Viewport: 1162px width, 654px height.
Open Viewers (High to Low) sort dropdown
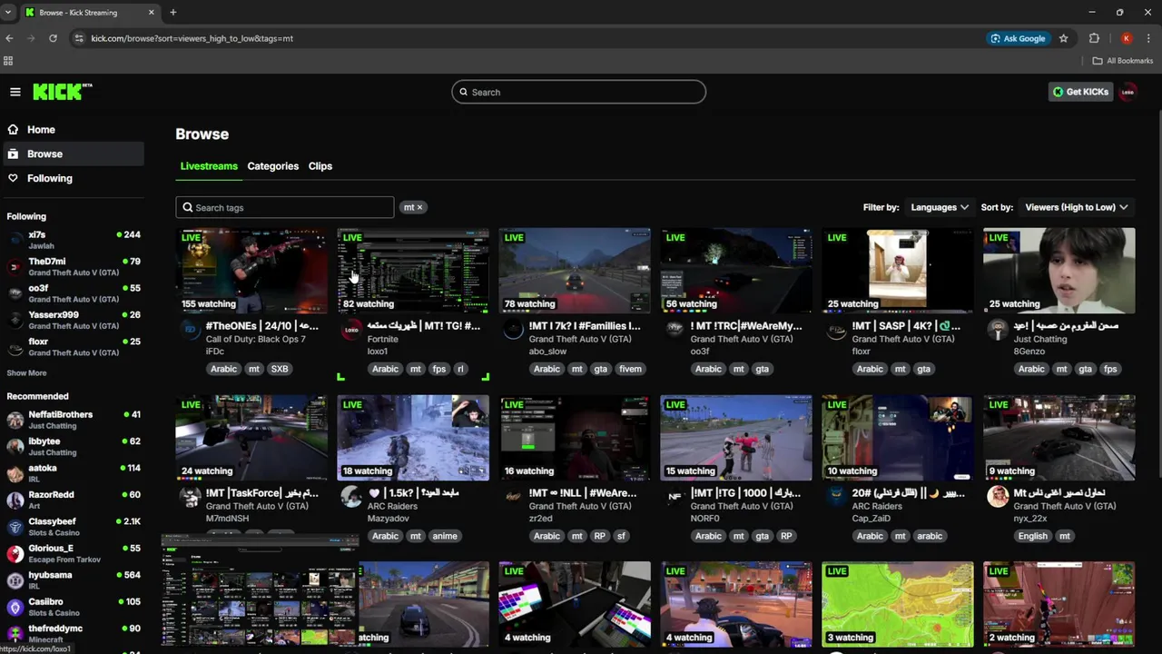[1077, 207]
